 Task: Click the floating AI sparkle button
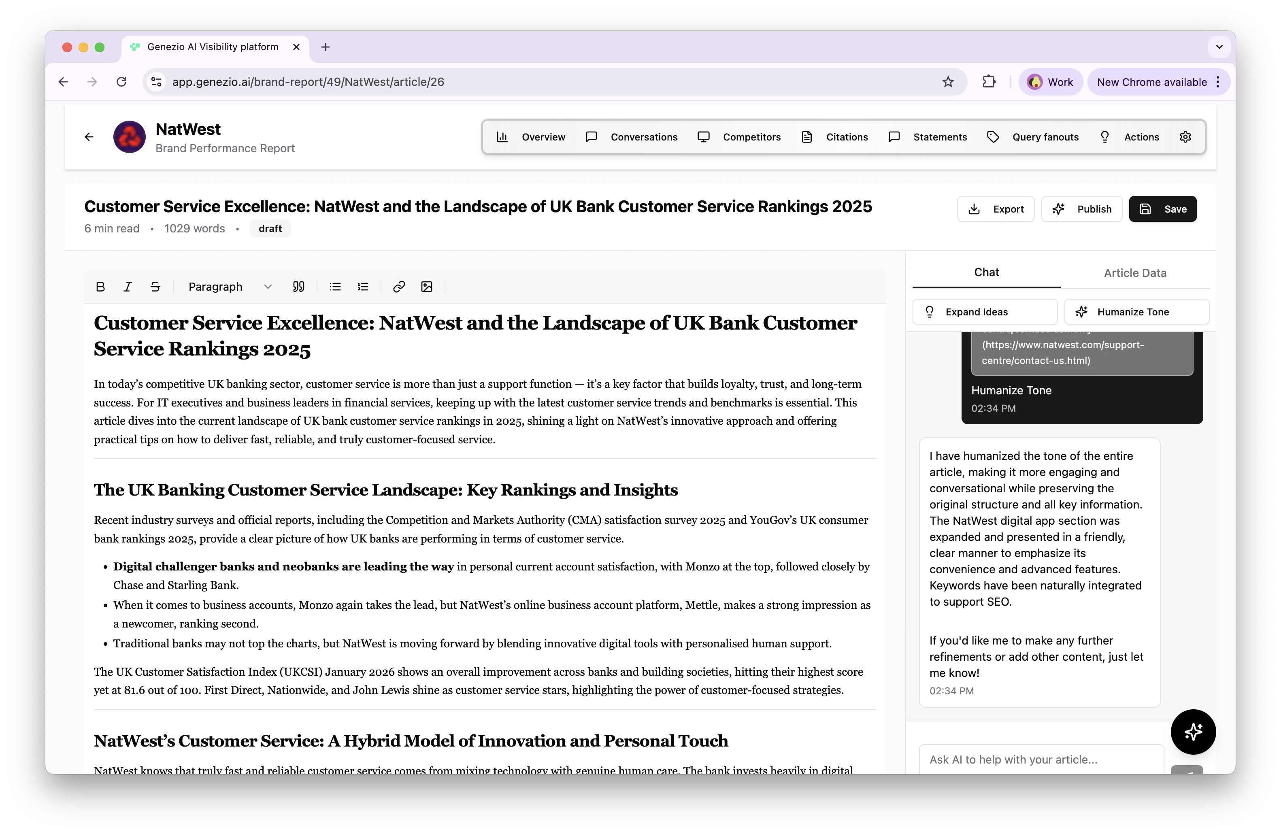click(x=1193, y=732)
